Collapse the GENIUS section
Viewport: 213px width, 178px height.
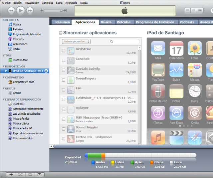click(4, 88)
